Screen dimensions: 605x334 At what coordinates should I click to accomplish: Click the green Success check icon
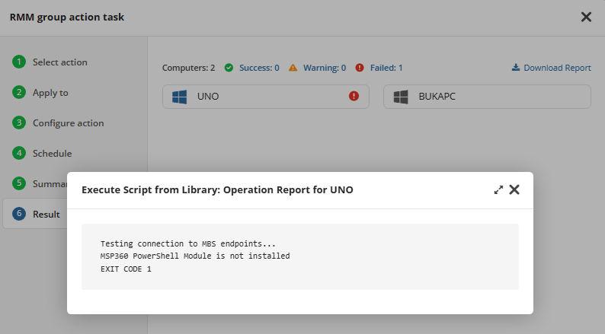(x=229, y=68)
